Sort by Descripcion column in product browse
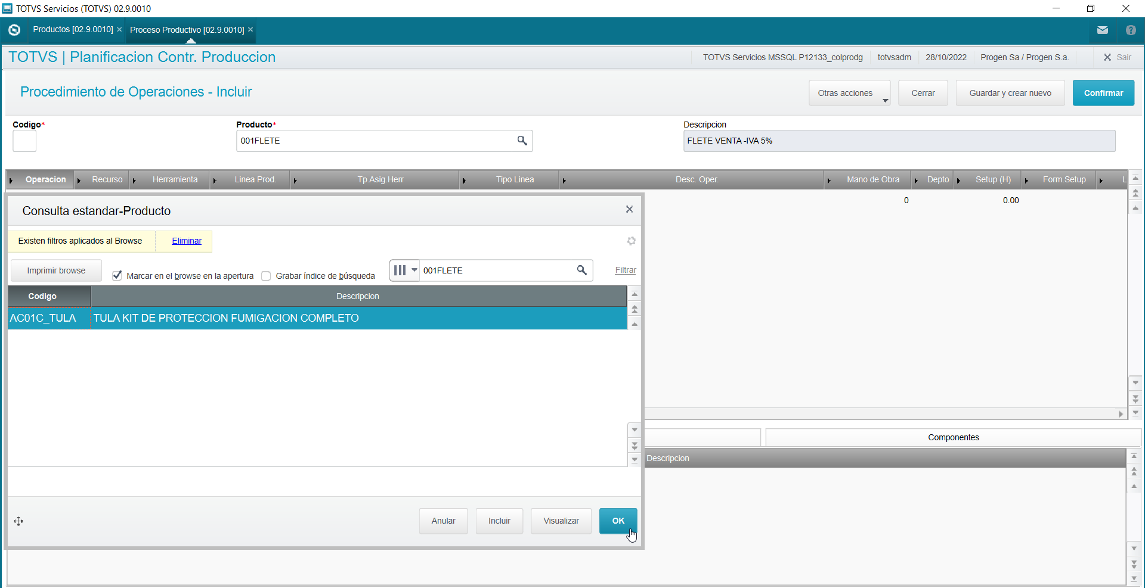The height and width of the screenshot is (588, 1145). coord(358,296)
